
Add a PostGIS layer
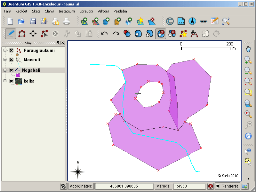tap(106, 21)
